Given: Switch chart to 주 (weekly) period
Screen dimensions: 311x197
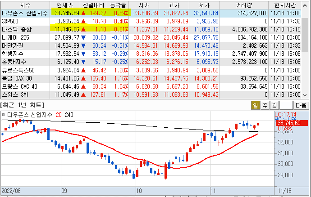Looking at the screenshot, I should point(265,105).
